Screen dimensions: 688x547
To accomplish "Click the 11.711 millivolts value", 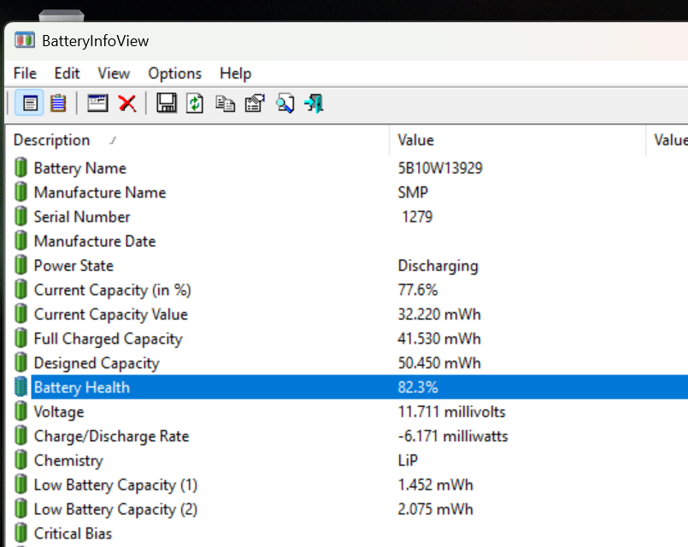I will point(451,412).
